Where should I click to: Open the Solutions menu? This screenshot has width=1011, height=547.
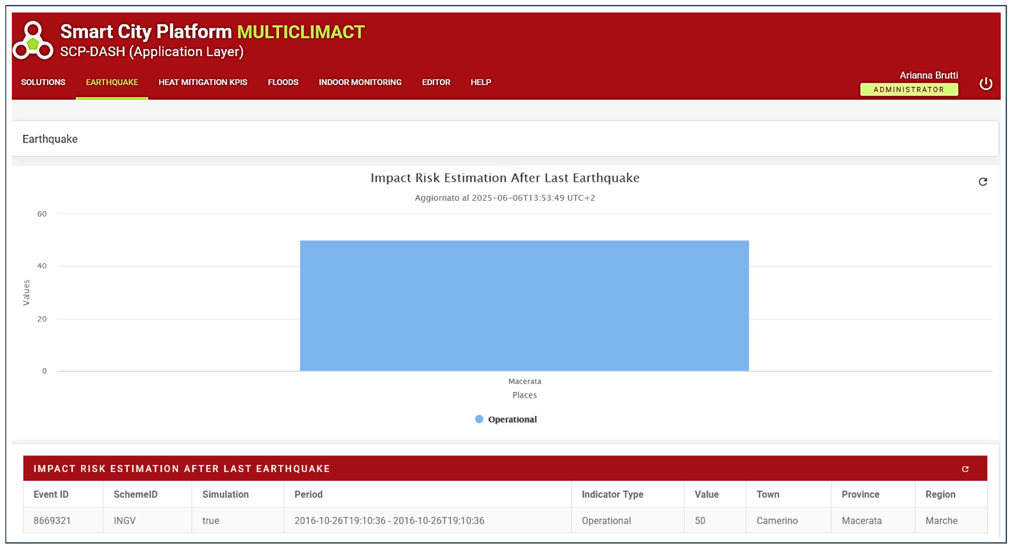[x=43, y=82]
